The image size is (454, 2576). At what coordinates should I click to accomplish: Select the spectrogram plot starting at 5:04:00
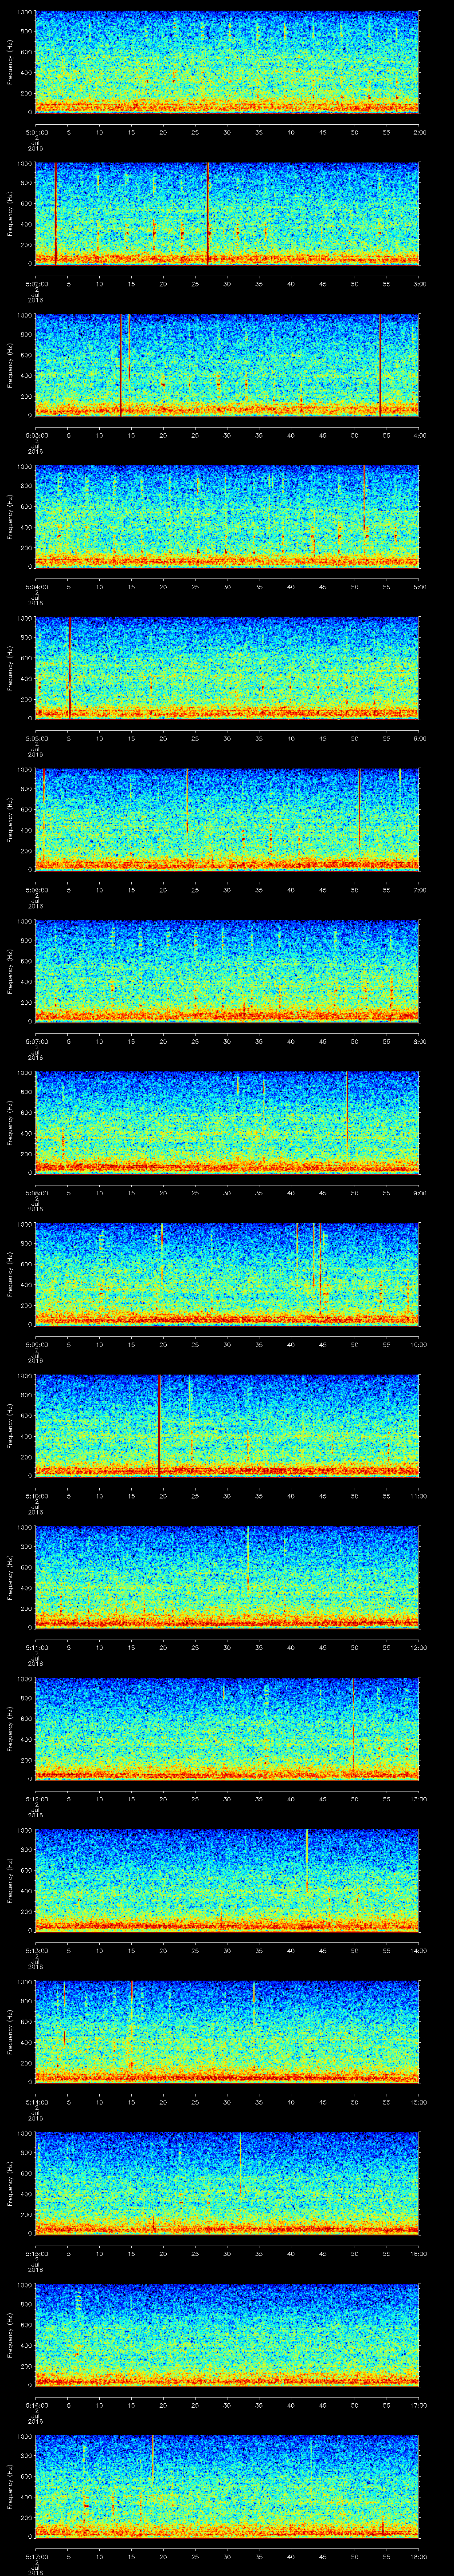click(x=227, y=517)
